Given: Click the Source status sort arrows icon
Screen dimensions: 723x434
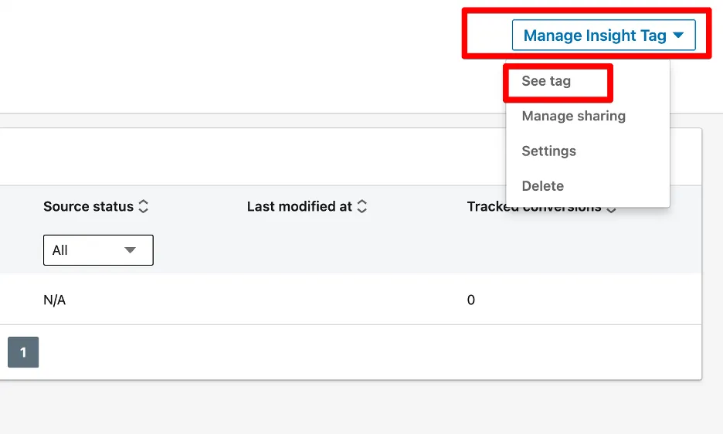Looking at the screenshot, I should click(x=143, y=207).
